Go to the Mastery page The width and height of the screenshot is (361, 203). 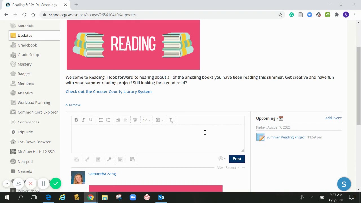25,64
